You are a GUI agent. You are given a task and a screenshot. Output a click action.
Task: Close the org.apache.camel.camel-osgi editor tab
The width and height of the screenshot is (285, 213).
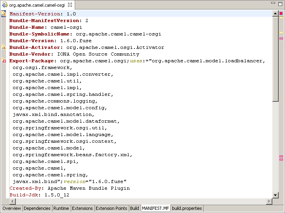coord(70,5)
